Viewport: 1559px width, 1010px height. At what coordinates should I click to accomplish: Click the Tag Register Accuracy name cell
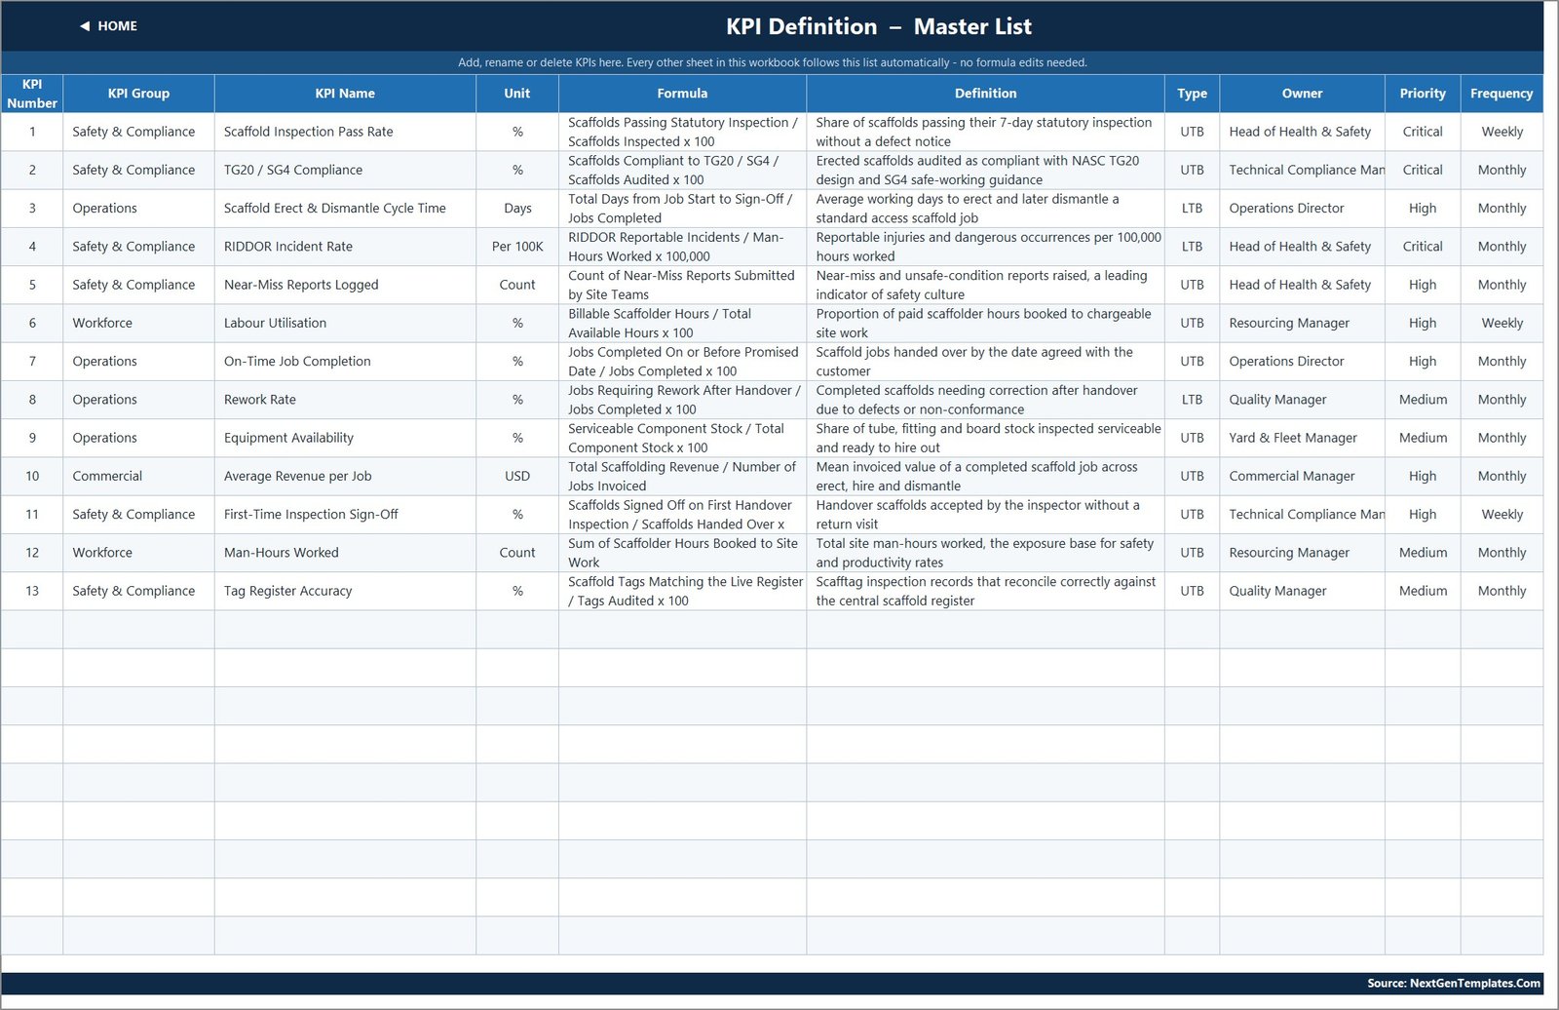[x=345, y=591]
